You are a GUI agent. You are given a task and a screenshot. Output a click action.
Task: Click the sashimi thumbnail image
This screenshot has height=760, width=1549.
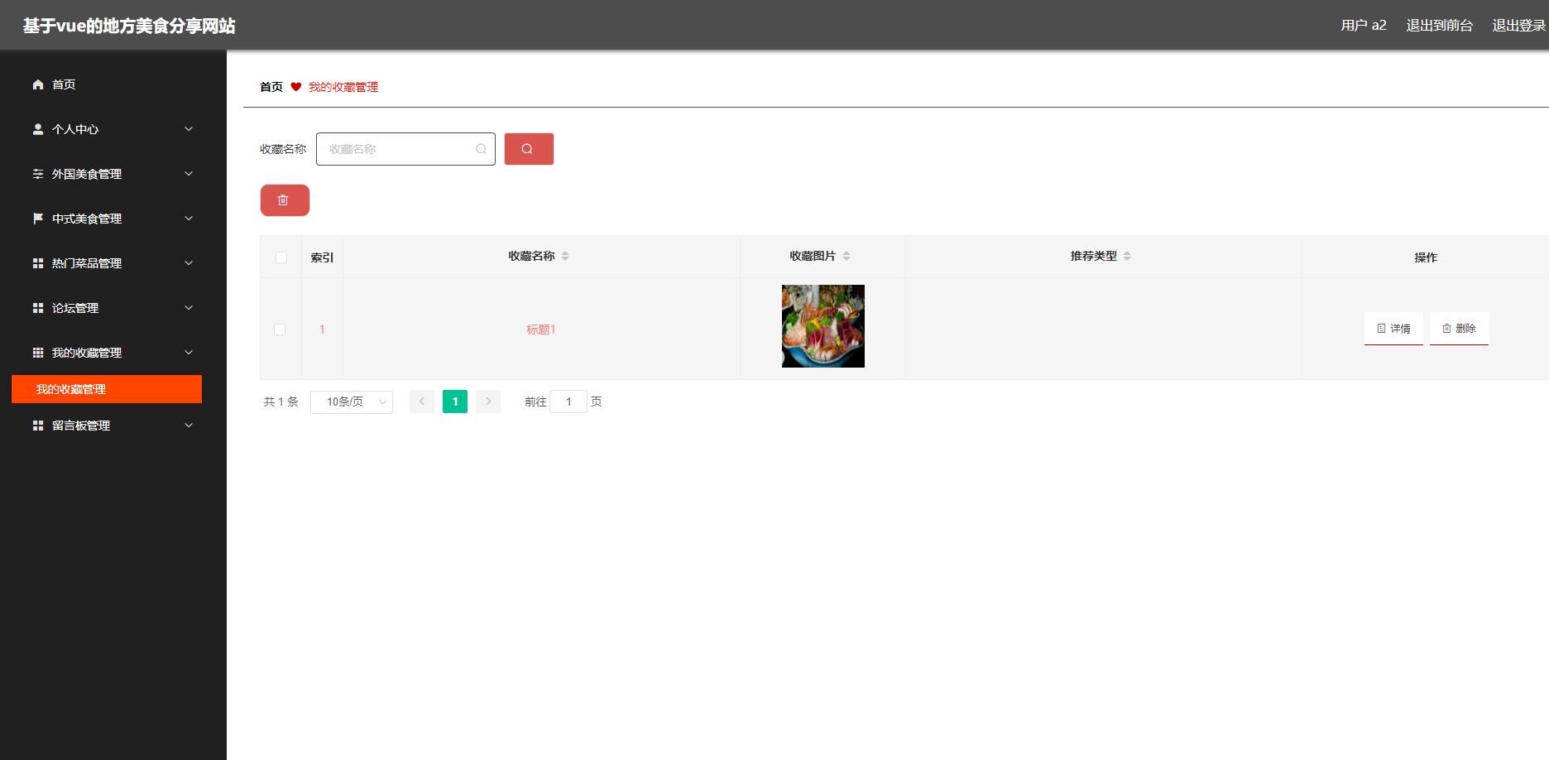tap(822, 326)
